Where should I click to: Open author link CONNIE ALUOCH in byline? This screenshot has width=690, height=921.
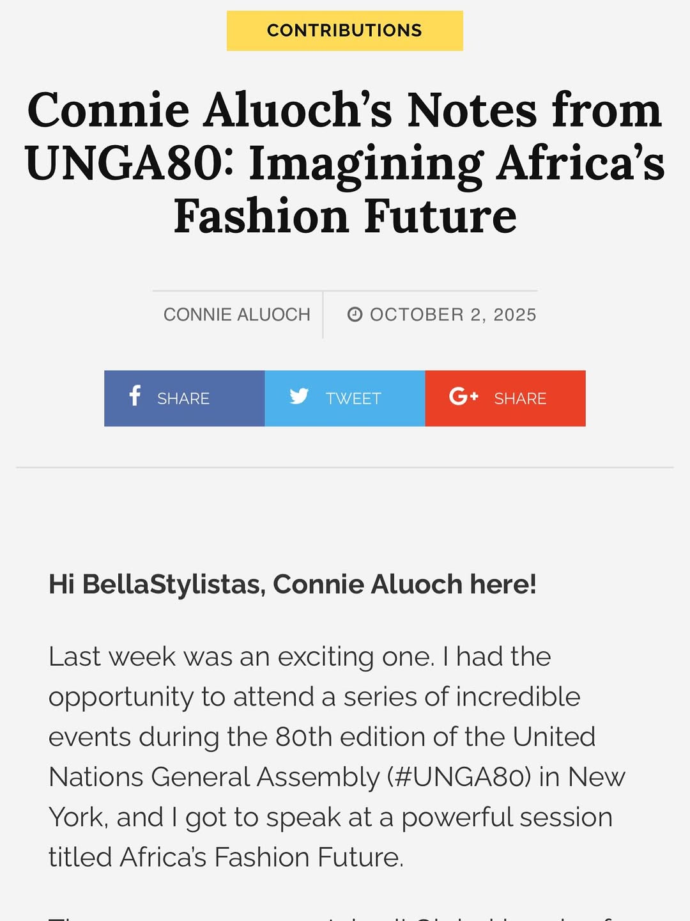click(237, 315)
